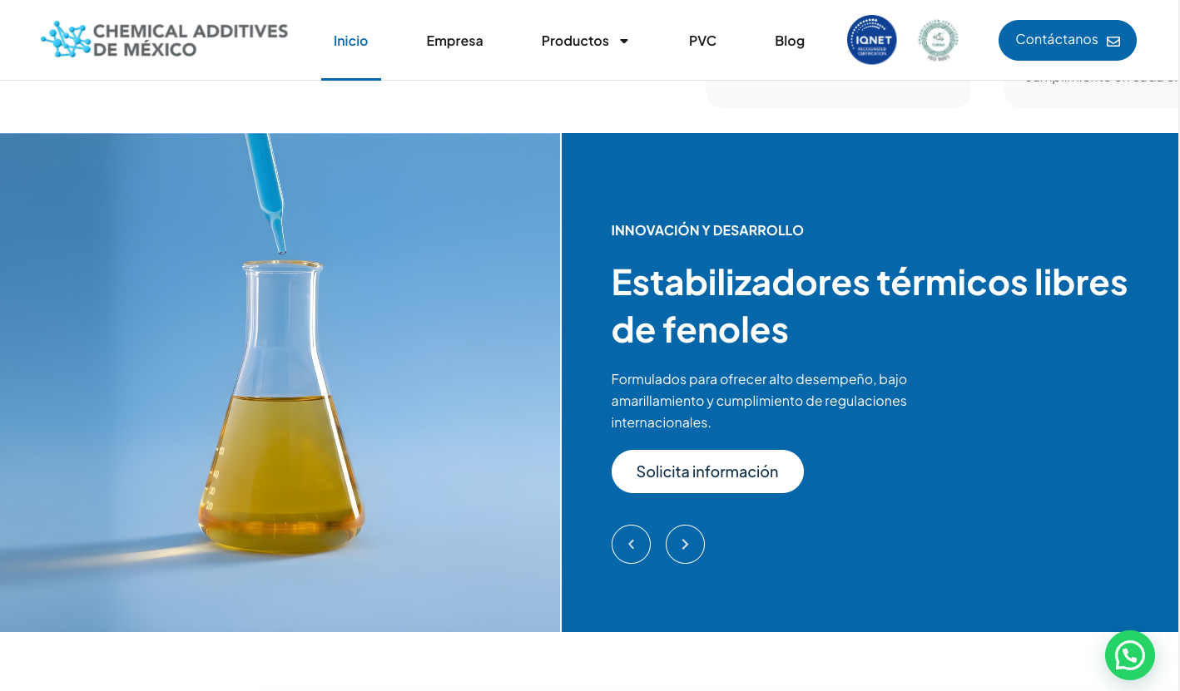Click the IQNET certification badge

872,40
